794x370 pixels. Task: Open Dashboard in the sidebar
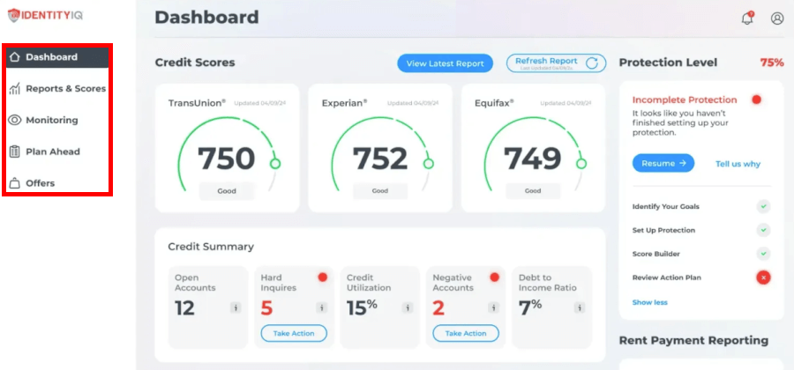click(57, 57)
